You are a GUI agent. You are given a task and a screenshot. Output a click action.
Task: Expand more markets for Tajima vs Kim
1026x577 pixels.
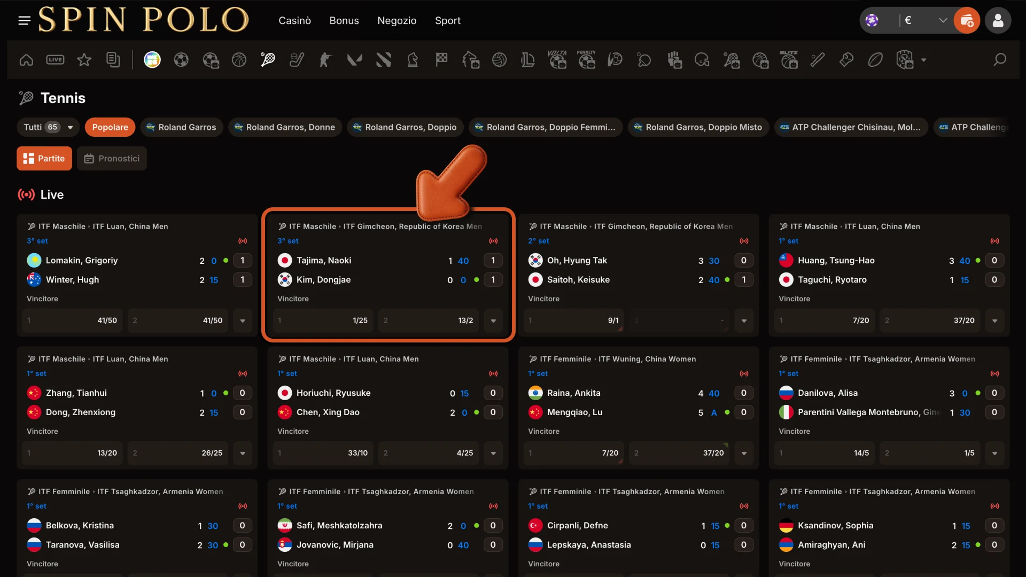[493, 321]
